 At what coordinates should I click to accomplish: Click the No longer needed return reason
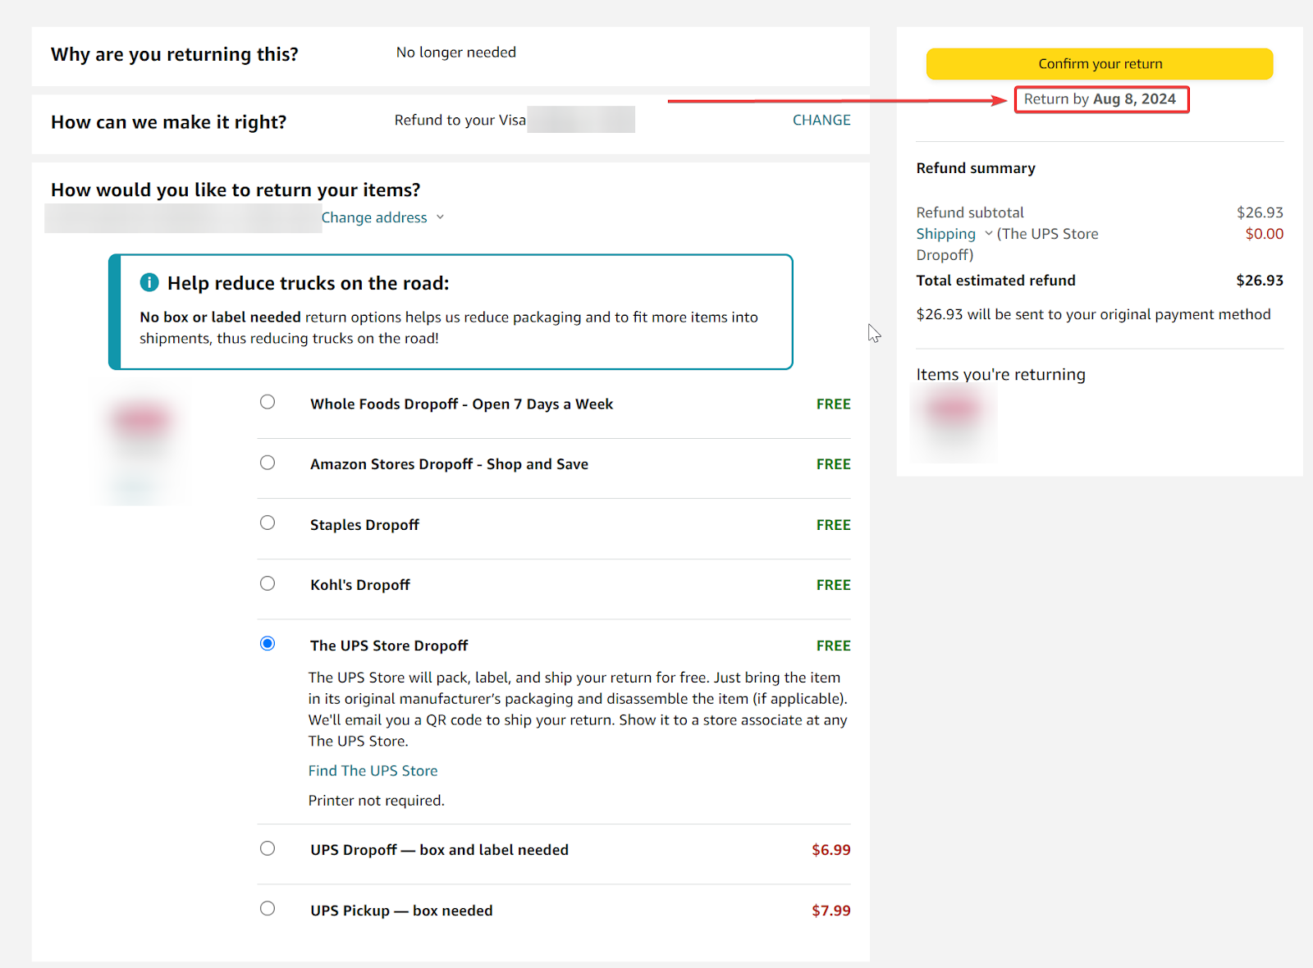click(x=456, y=53)
